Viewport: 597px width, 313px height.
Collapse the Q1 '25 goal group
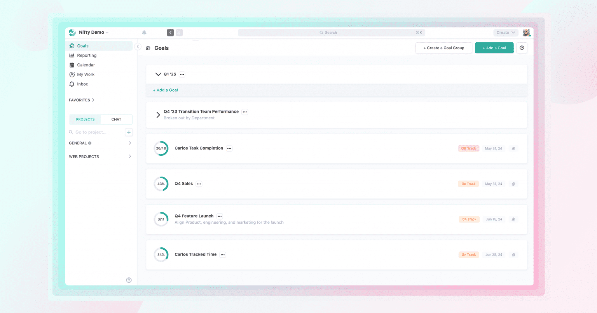coord(158,74)
